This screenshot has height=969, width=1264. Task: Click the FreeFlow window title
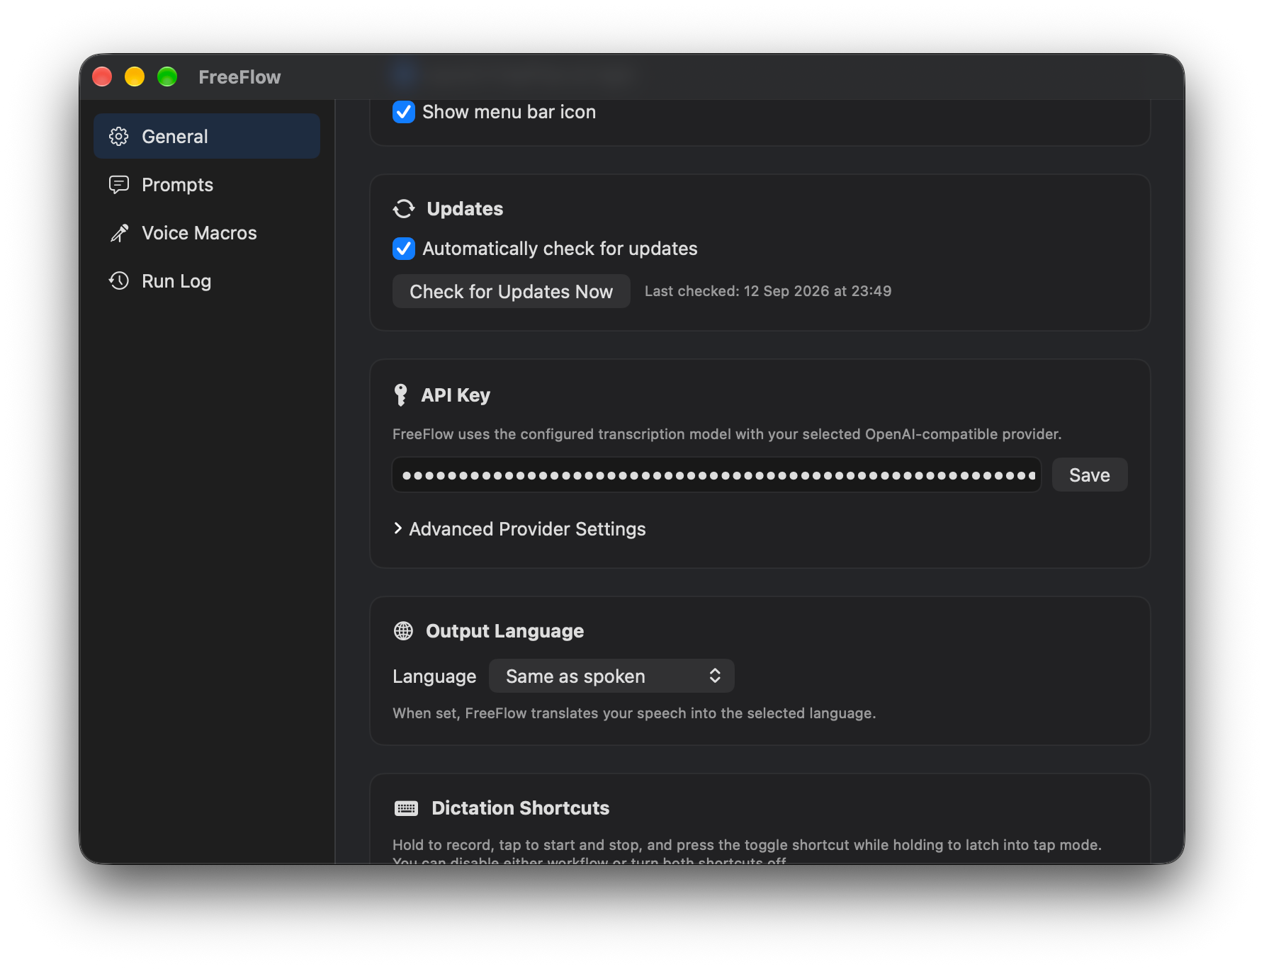(x=239, y=76)
